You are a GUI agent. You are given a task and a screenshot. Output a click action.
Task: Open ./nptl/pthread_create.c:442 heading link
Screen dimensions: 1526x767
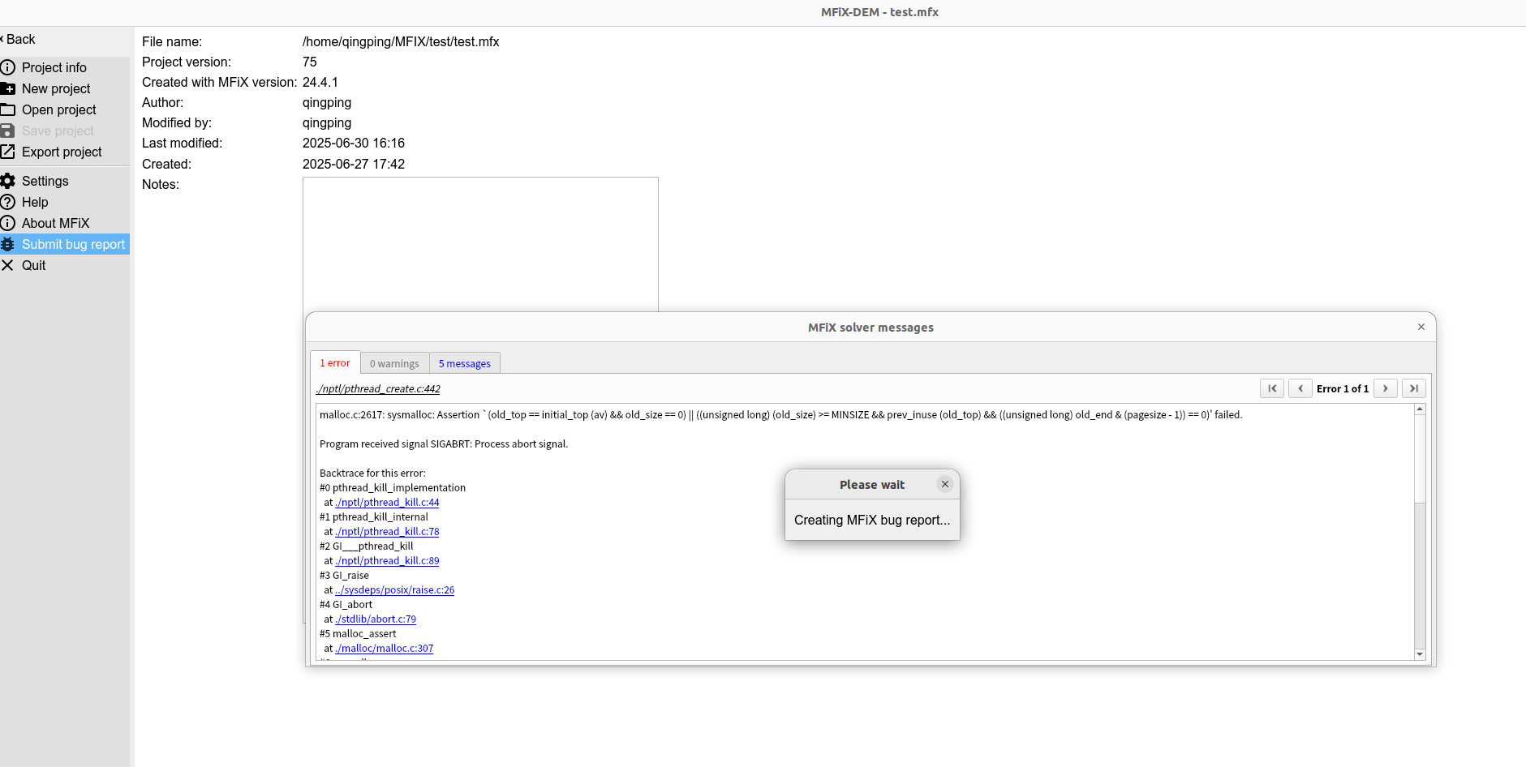(378, 389)
